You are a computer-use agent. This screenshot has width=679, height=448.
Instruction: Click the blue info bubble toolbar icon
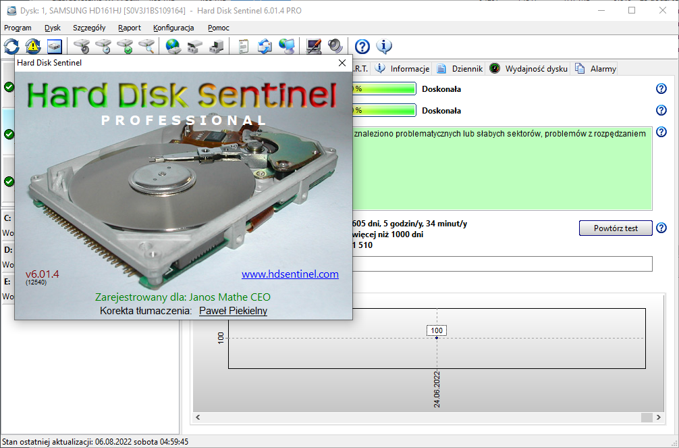(x=383, y=46)
